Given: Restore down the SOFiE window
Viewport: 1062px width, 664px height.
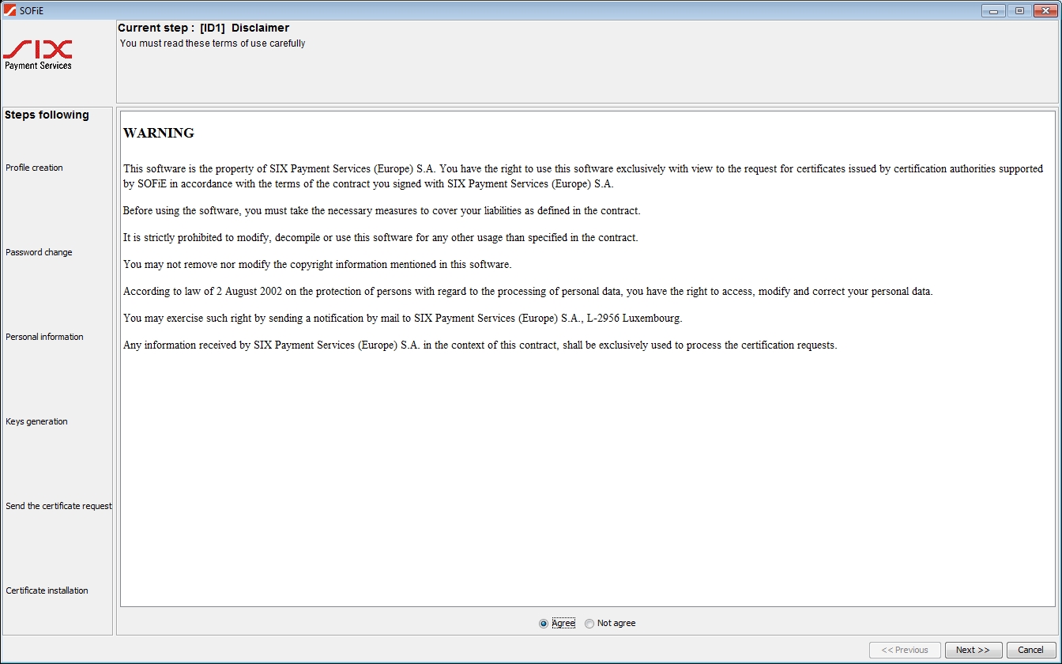Looking at the screenshot, I should pyautogui.click(x=1019, y=10).
